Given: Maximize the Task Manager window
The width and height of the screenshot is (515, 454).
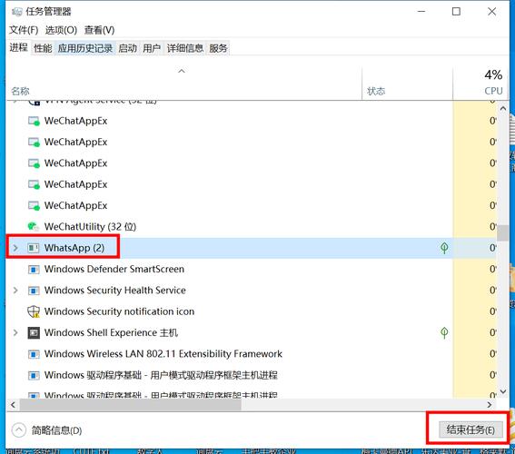Looking at the screenshot, I should [x=456, y=12].
